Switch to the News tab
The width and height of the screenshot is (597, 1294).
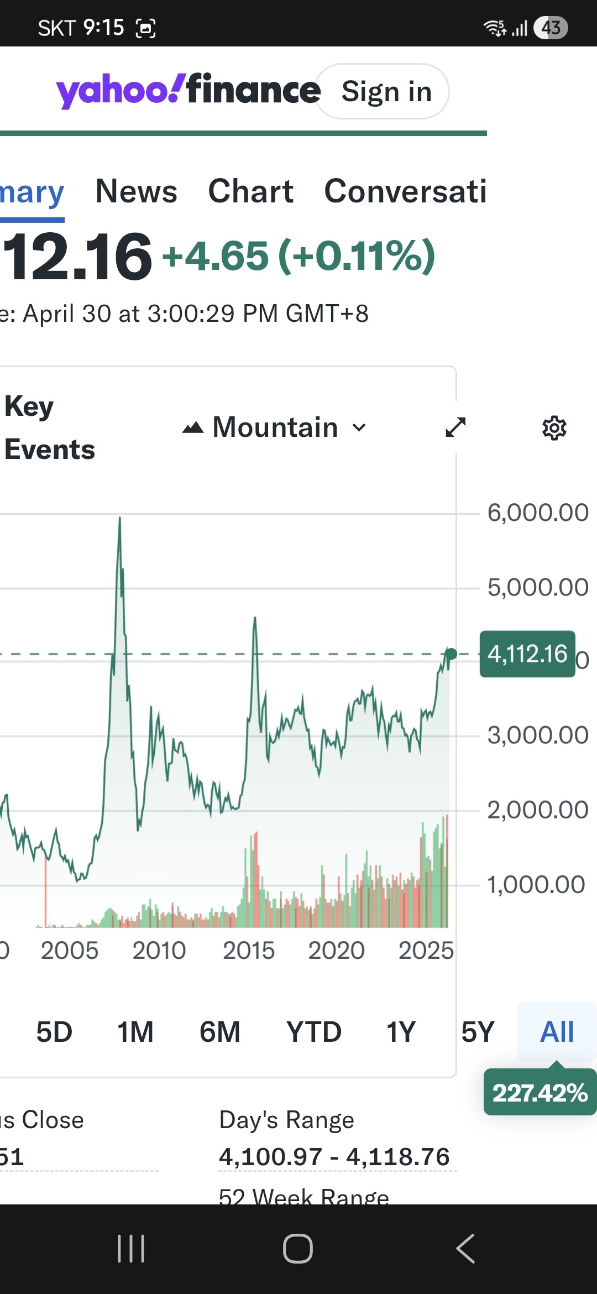coord(137,191)
